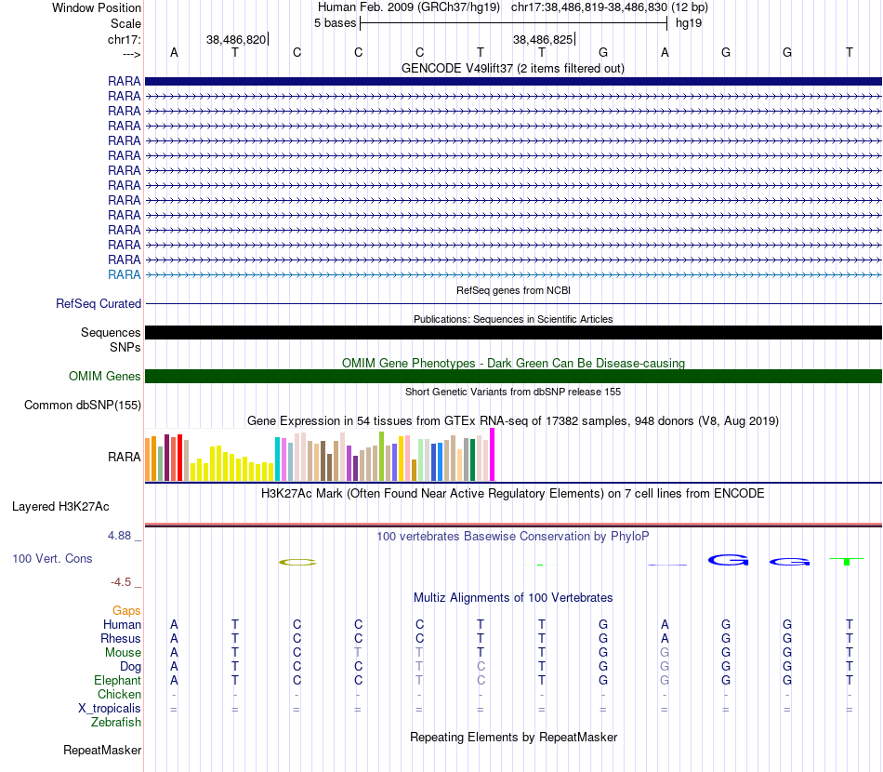Click the "chr17:" ruler label
This screenshot has width=883, height=772.
click(124, 39)
